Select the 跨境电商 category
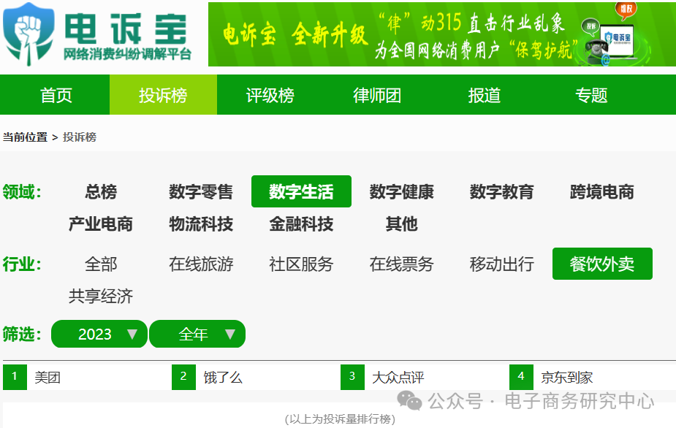This screenshot has height=428, width=676. pos(601,191)
